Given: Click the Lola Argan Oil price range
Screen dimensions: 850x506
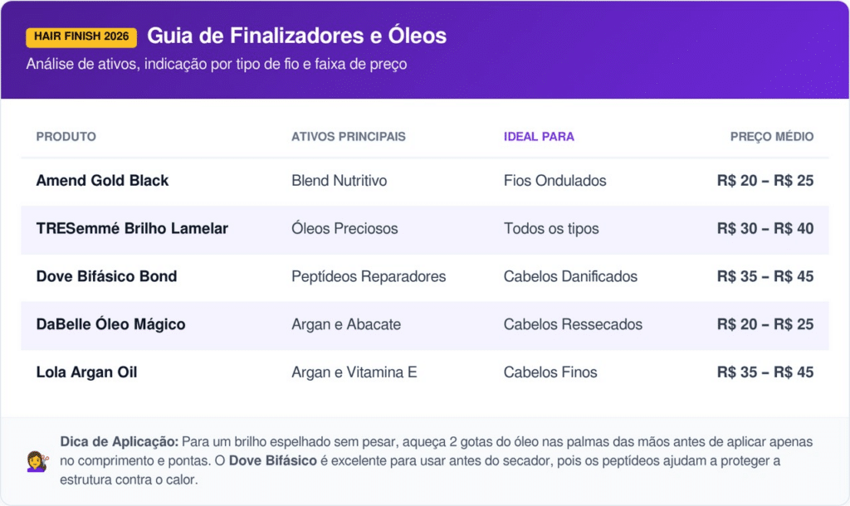Looking at the screenshot, I should 765,372.
